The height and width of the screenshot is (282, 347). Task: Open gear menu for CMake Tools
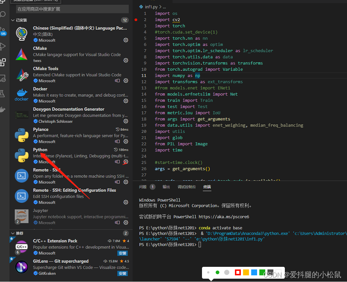[126, 81]
